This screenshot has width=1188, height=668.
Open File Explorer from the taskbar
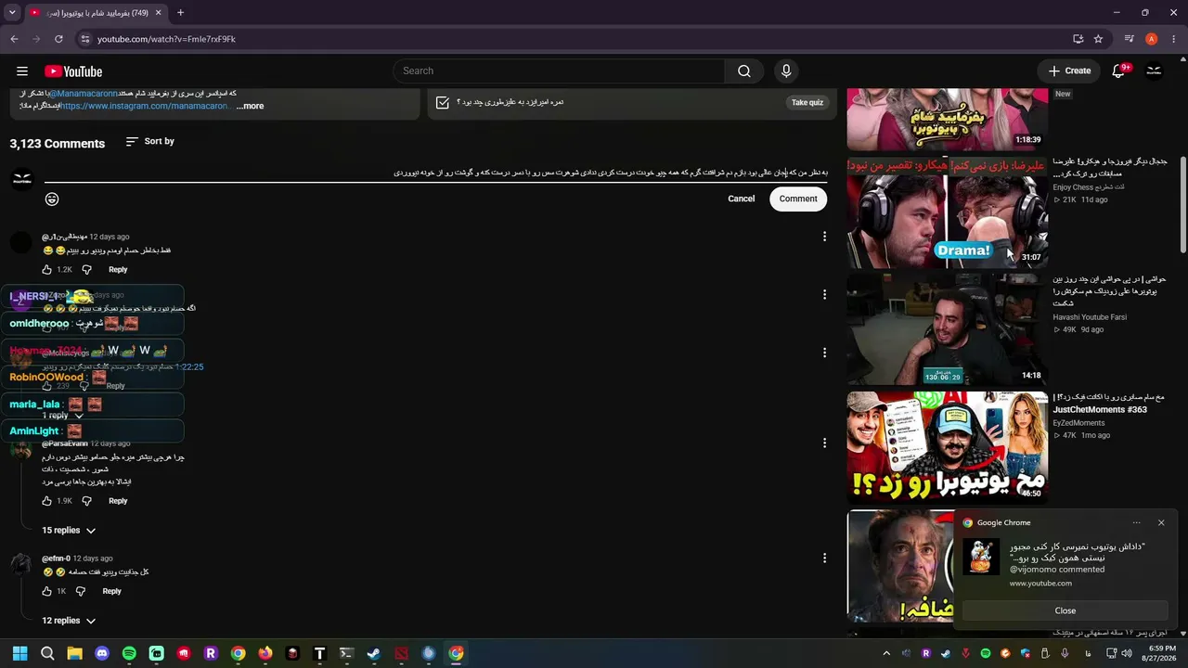pyautogui.click(x=75, y=653)
